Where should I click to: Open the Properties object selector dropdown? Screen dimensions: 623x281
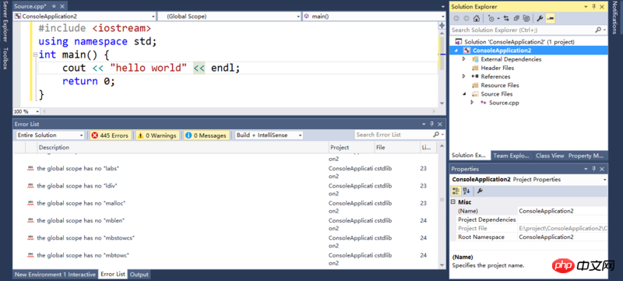[605, 180]
